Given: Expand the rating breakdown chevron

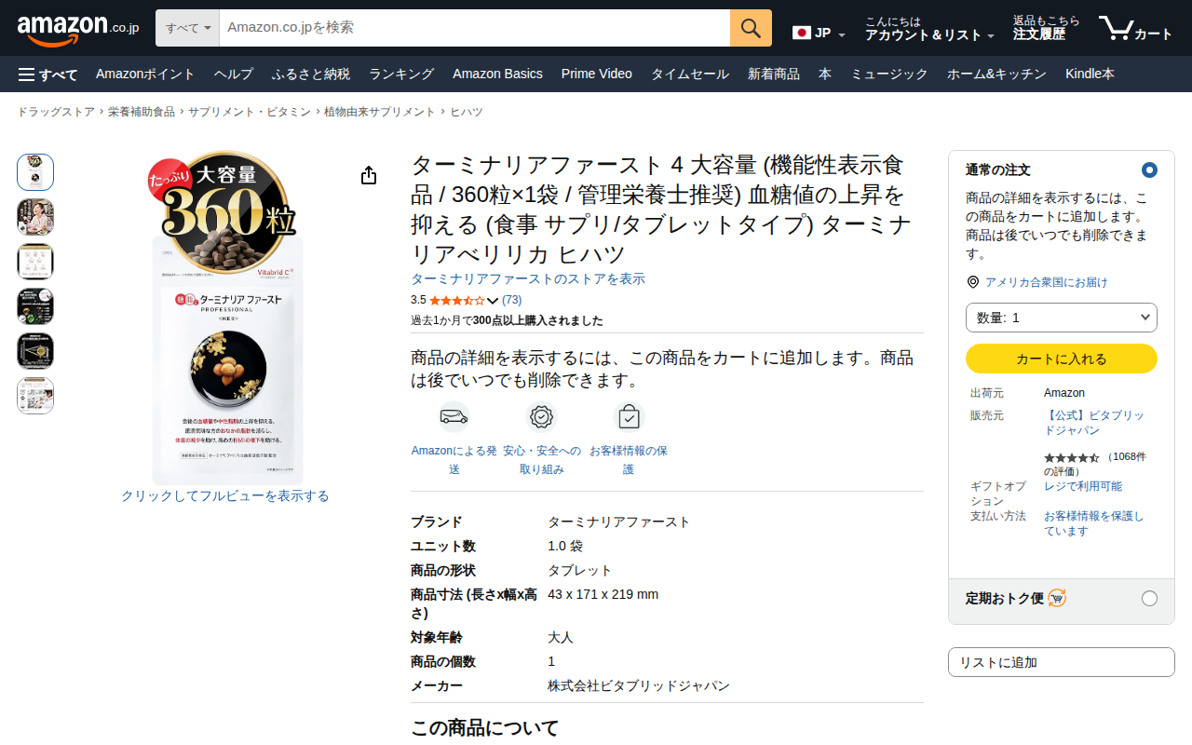Looking at the screenshot, I should click(x=493, y=301).
